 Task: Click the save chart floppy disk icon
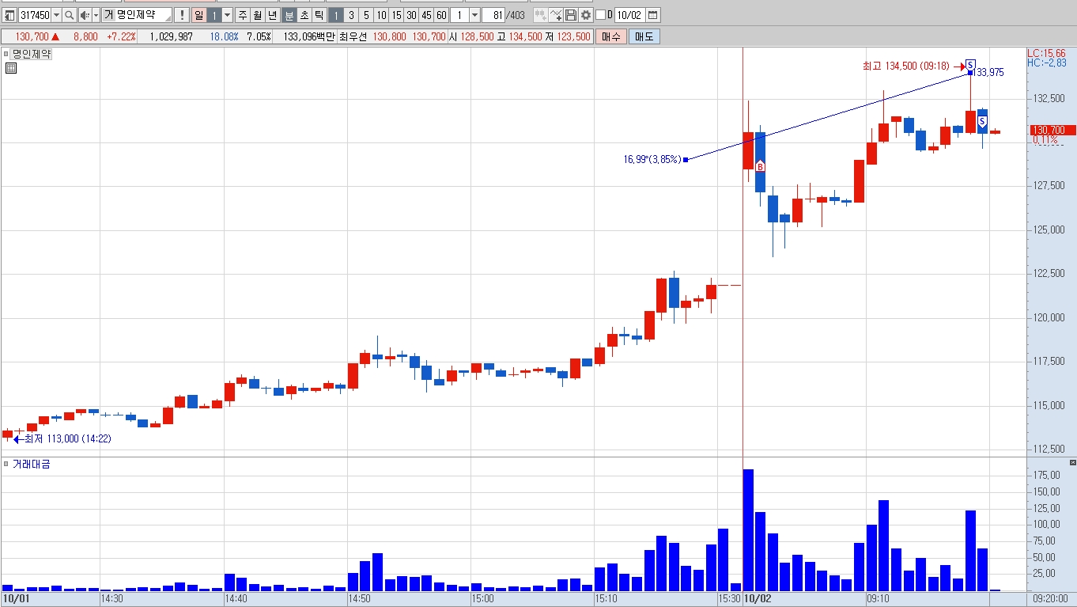571,15
